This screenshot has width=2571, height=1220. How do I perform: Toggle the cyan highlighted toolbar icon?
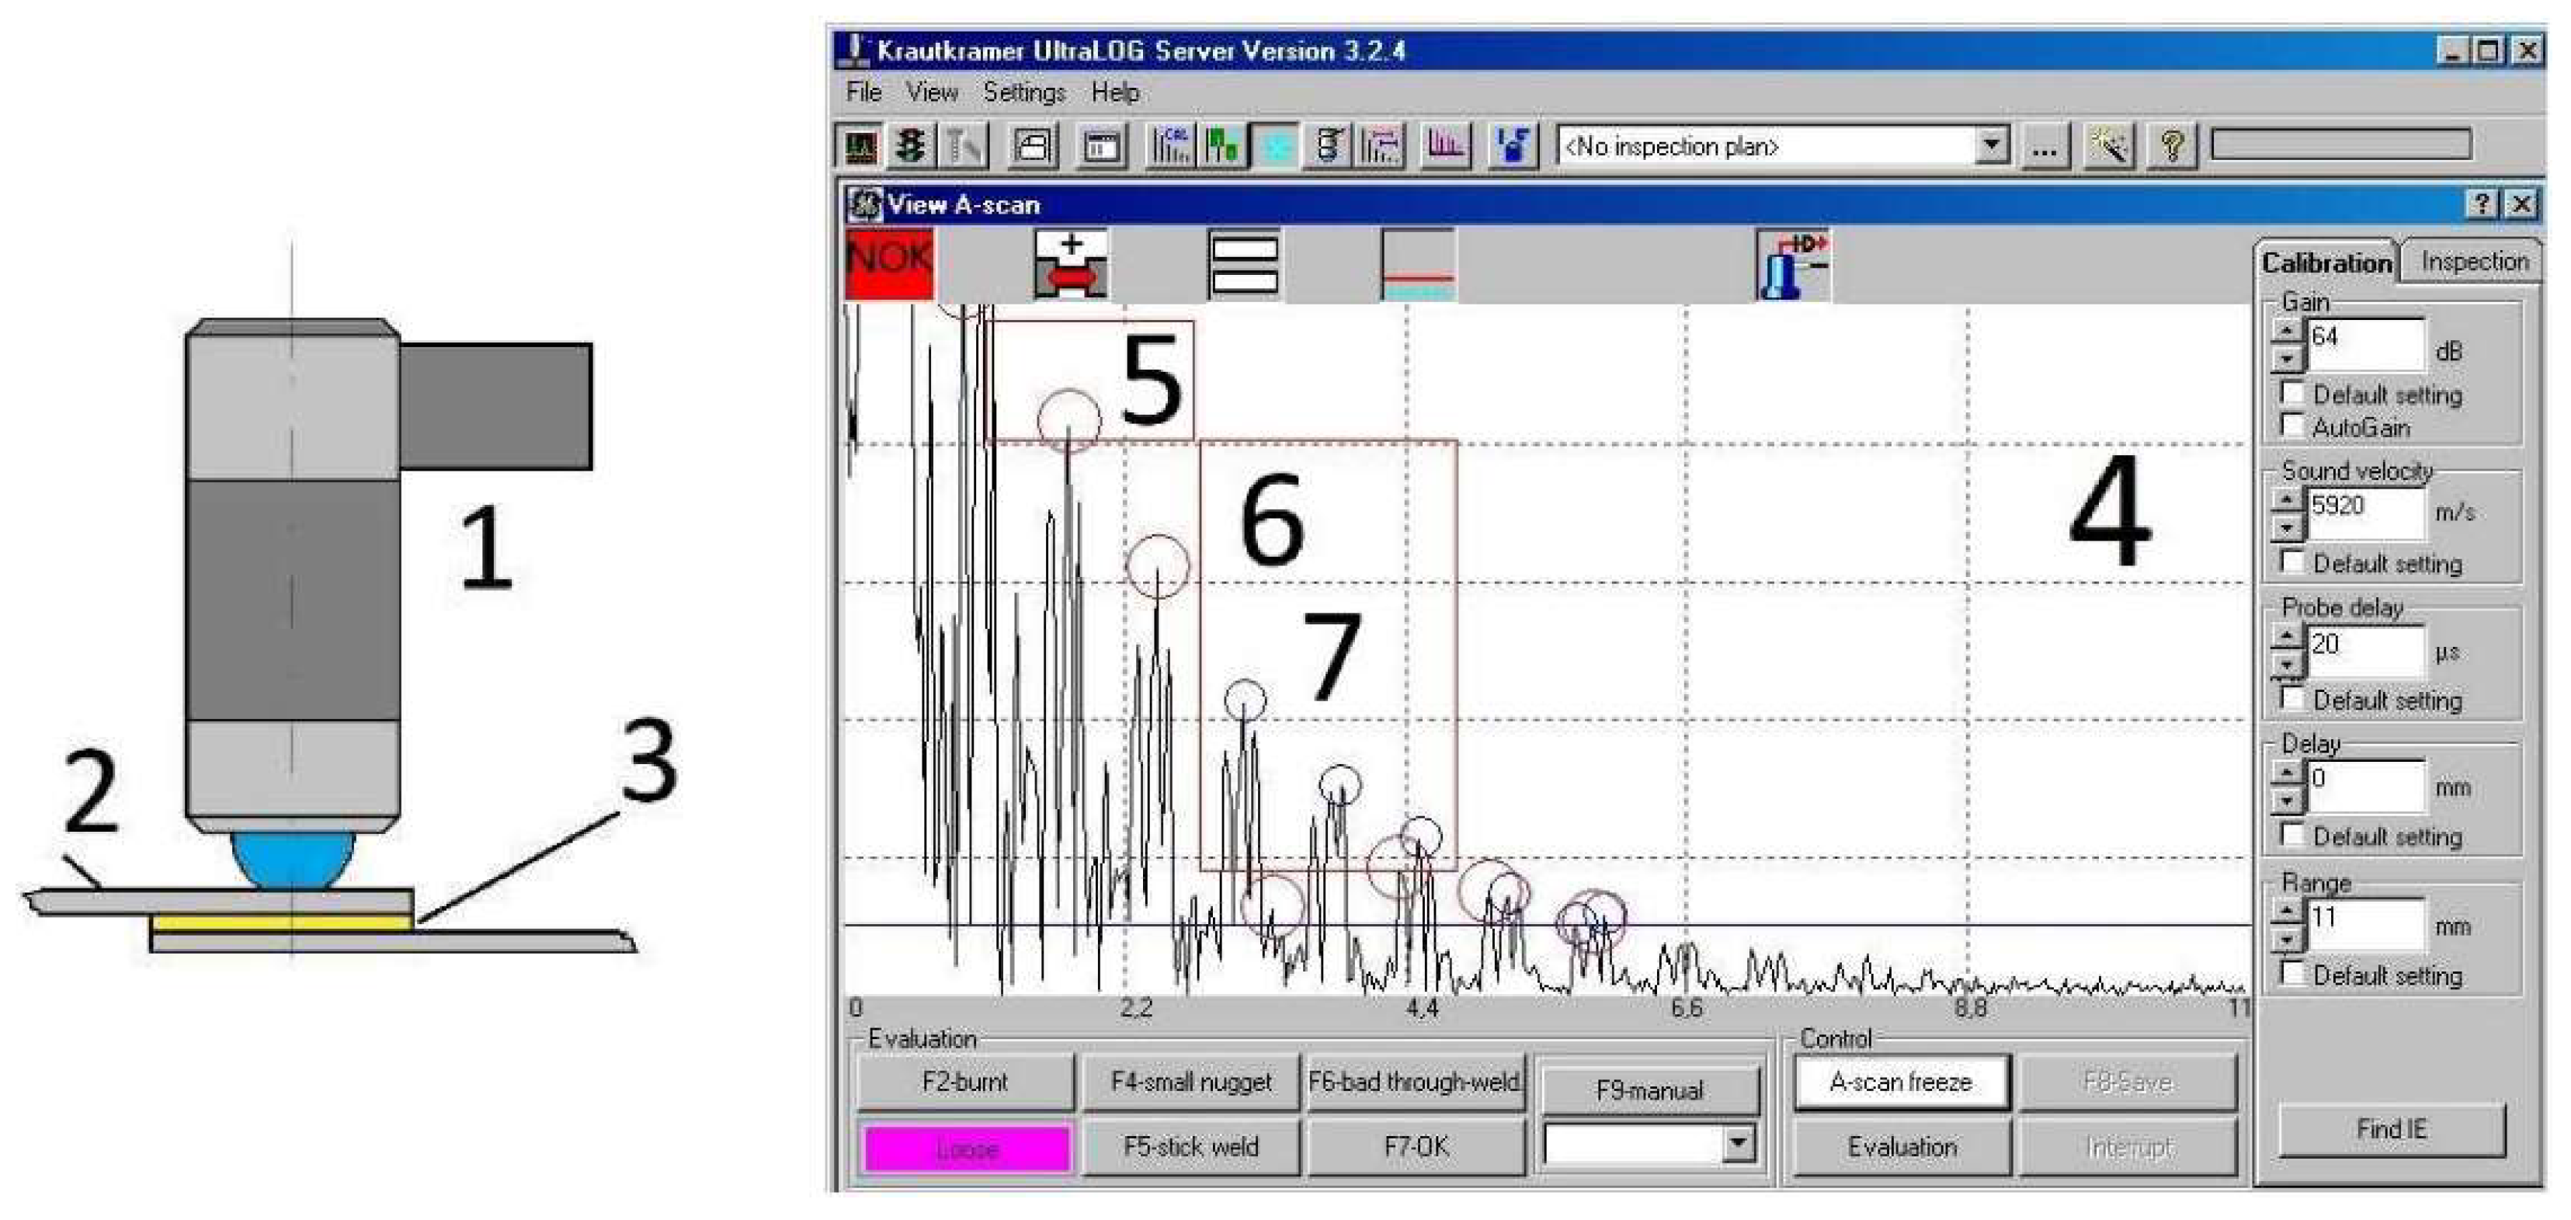pyautogui.click(x=1276, y=147)
